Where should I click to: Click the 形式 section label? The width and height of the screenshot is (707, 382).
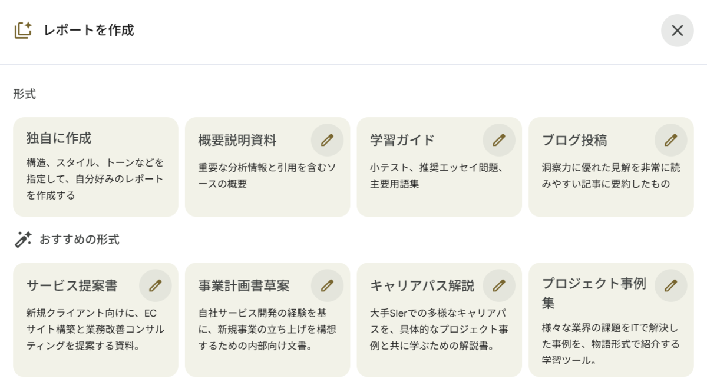pos(25,94)
